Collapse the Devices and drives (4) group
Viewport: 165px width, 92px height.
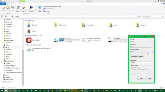26,36
